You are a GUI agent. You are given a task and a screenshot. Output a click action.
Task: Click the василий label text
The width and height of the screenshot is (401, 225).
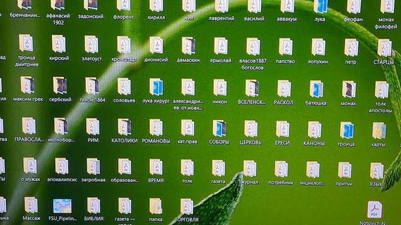(x=254, y=19)
